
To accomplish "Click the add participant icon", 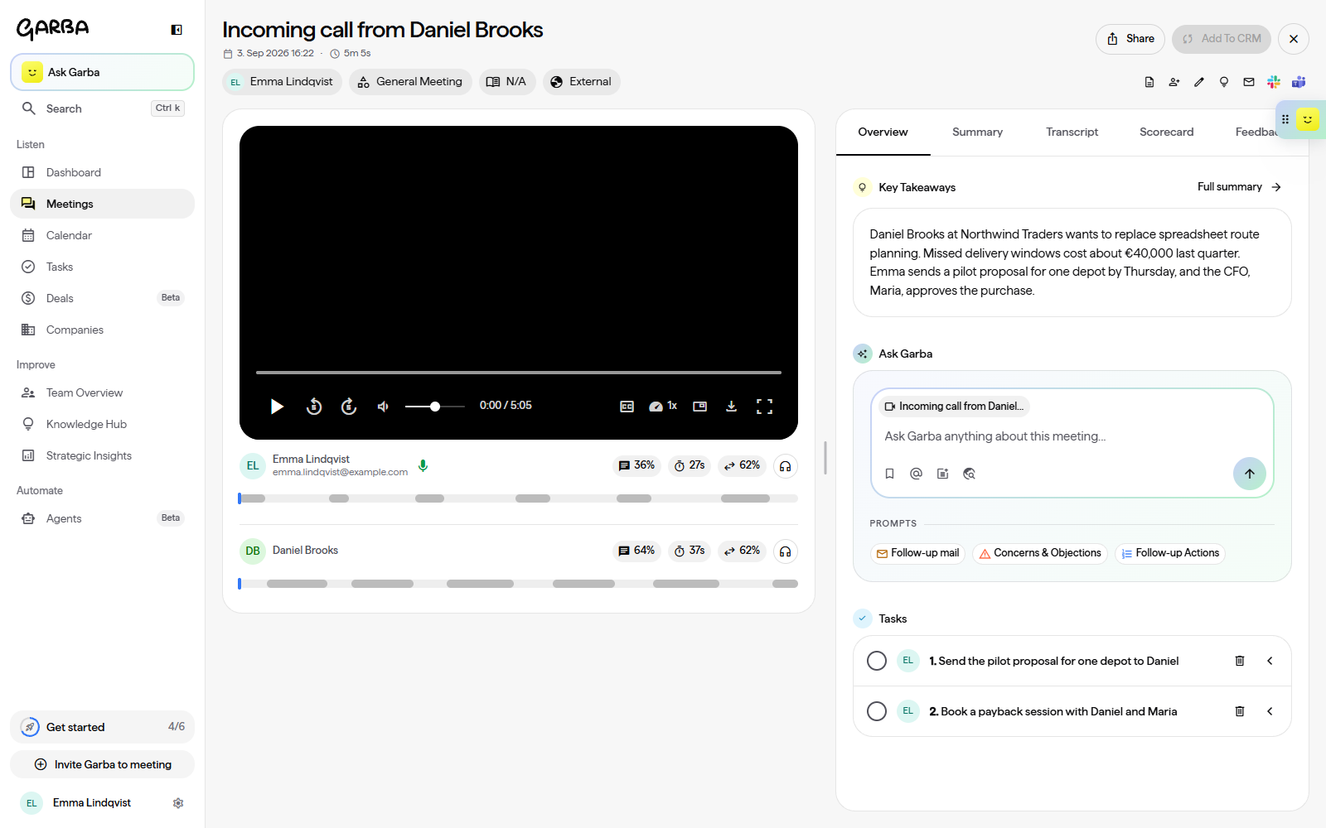I will (1174, 82).
